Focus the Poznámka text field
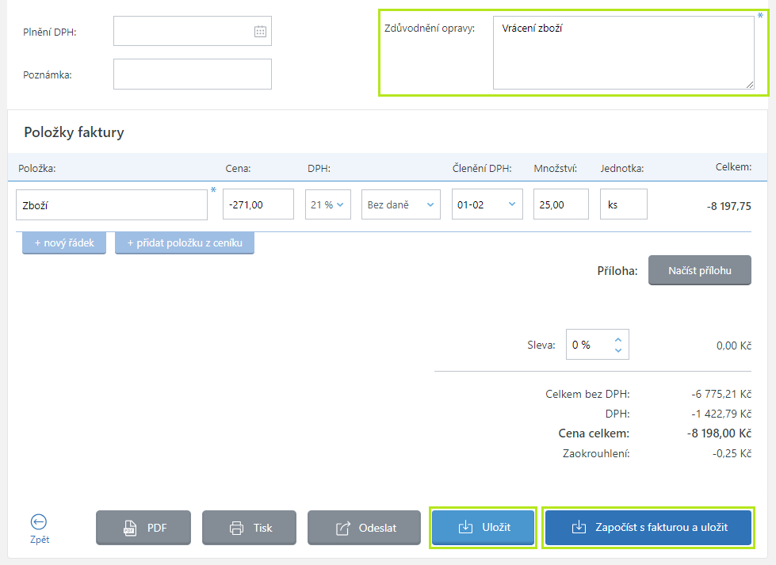776x565 pixels. coord(193,74)
